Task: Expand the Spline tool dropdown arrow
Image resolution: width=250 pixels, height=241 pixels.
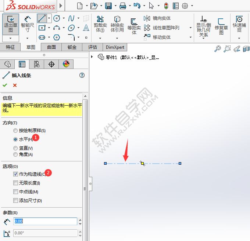Action: click(x=78, y=18)
